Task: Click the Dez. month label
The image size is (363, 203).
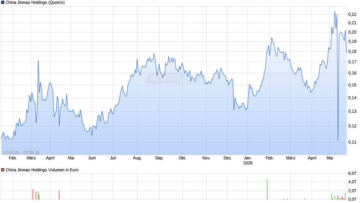Action: point(228,158)
